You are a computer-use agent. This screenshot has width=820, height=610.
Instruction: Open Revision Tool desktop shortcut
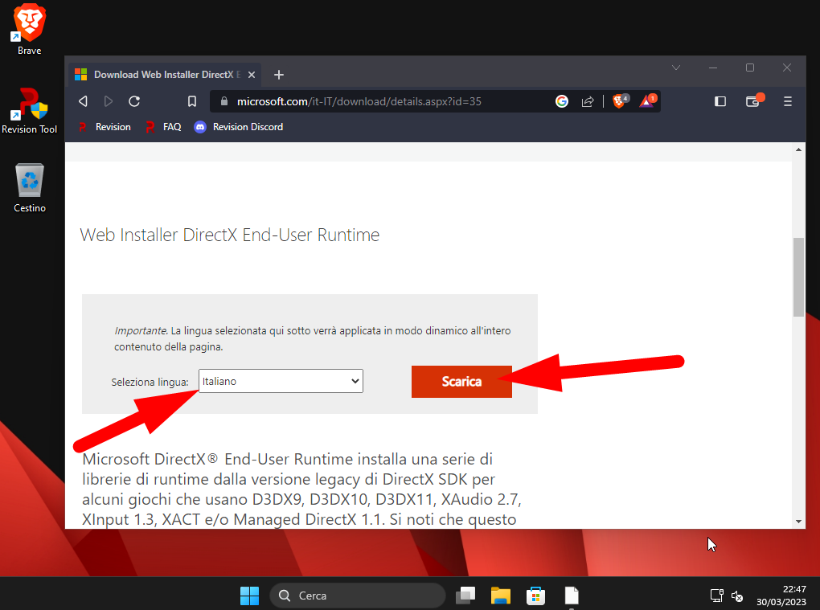tap(29, 112)
